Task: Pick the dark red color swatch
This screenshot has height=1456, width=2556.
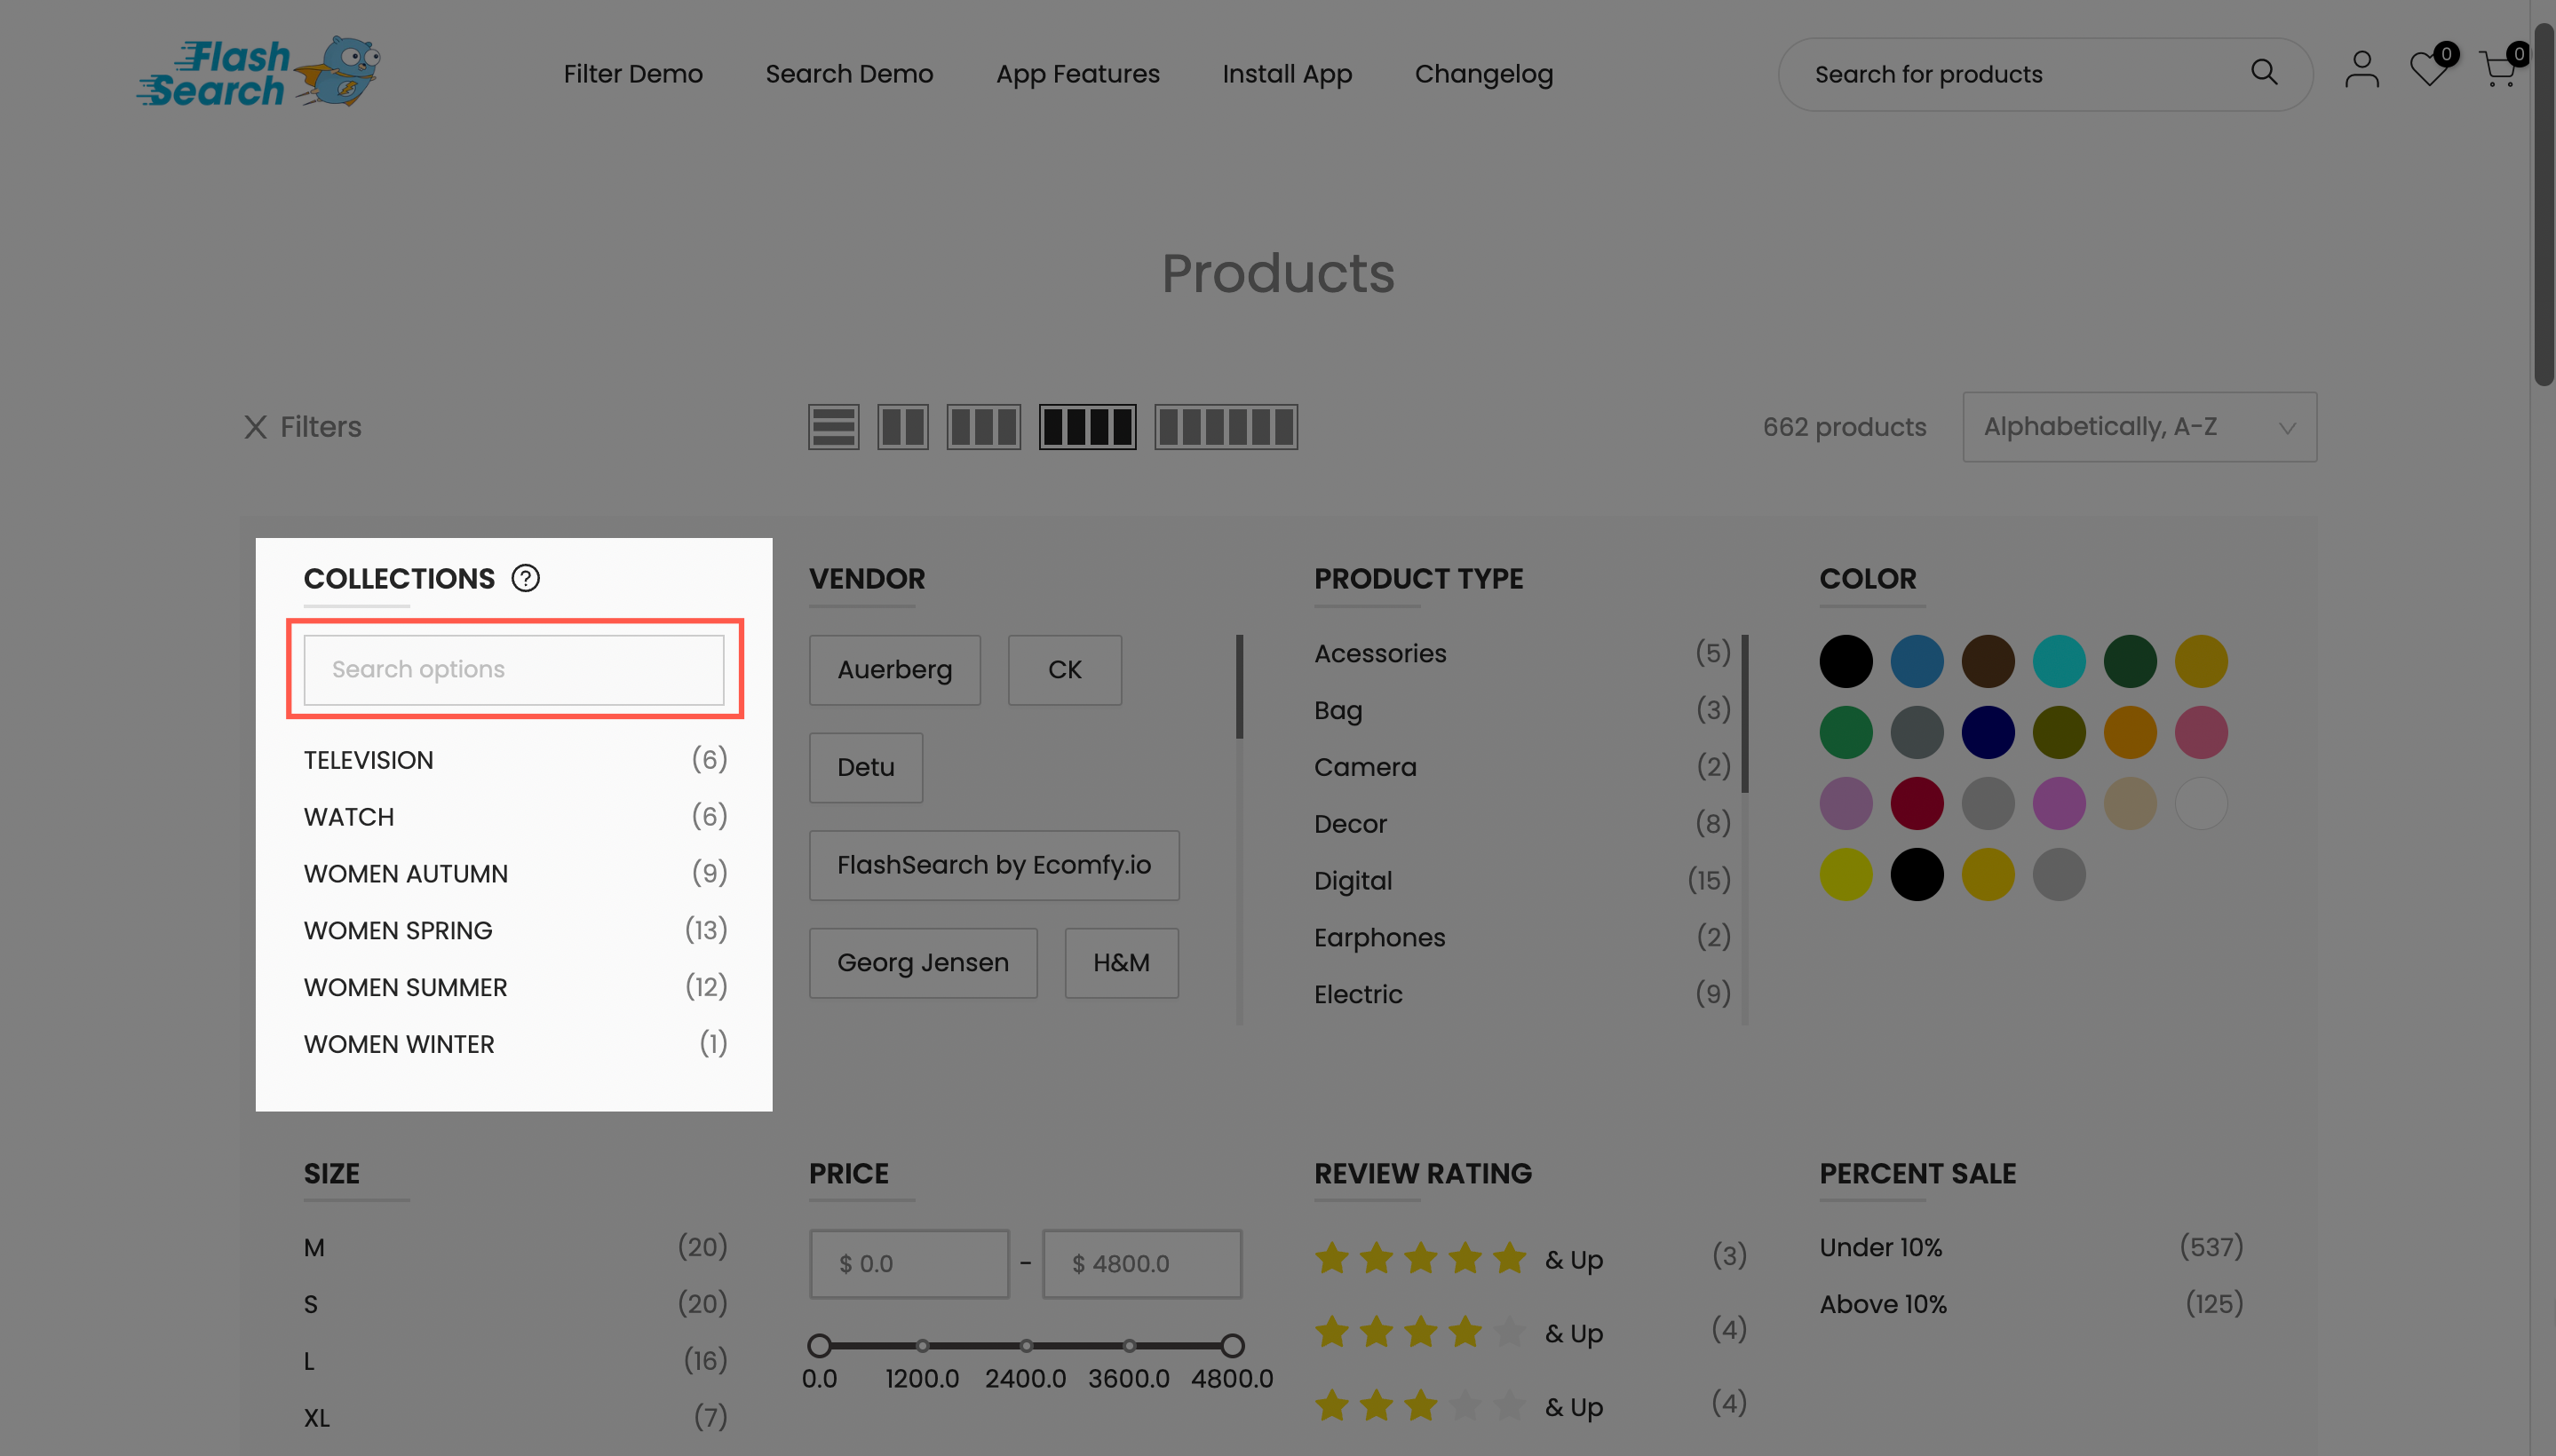Action: click(1917, 803)
